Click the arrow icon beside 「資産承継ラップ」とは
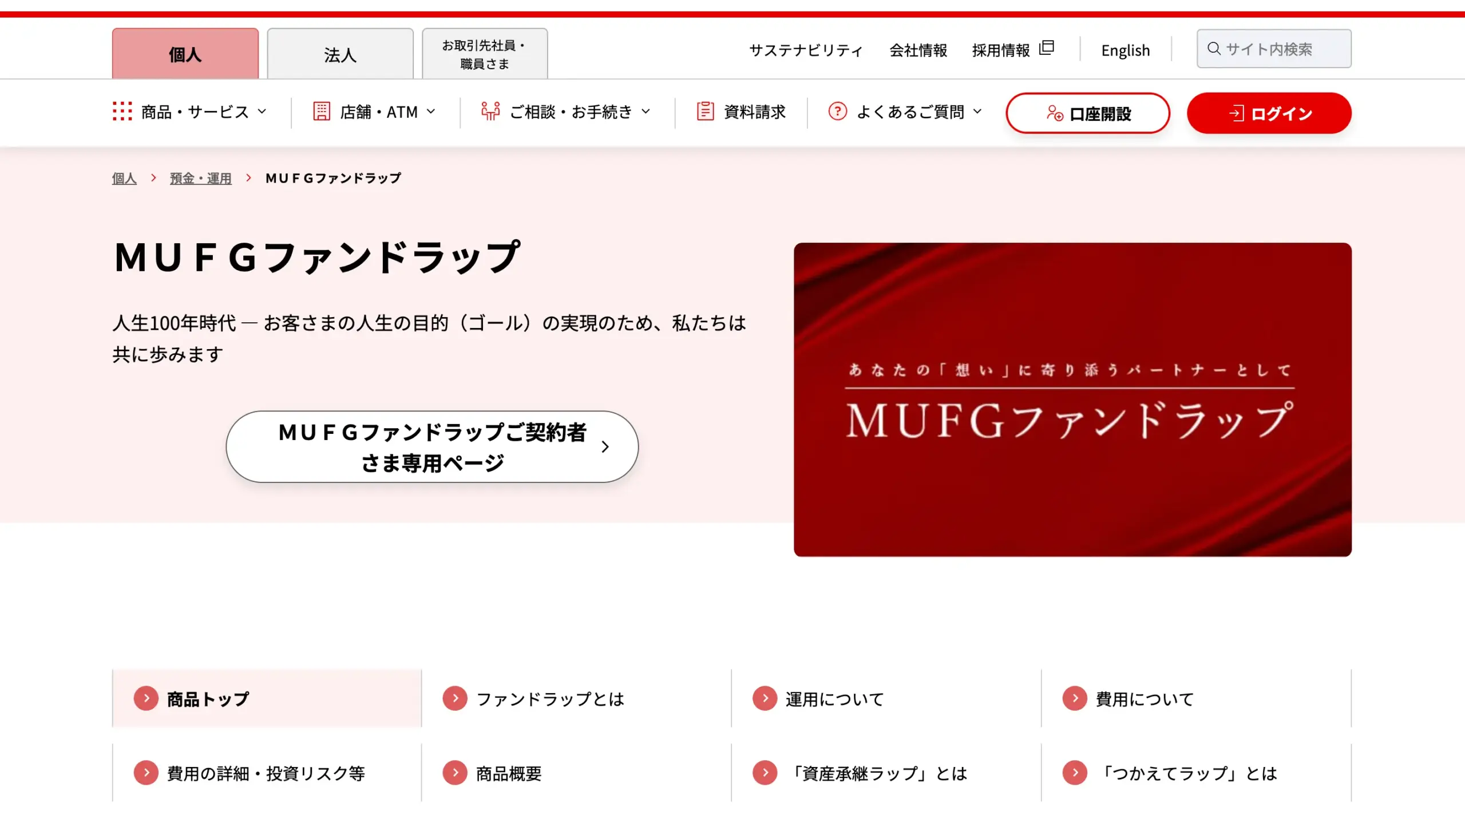 pyautogui.click(x=765, y=773)
